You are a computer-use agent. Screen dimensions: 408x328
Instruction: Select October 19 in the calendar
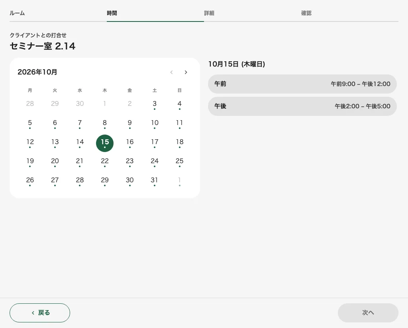pyautogui.click(x=30, y=162)
